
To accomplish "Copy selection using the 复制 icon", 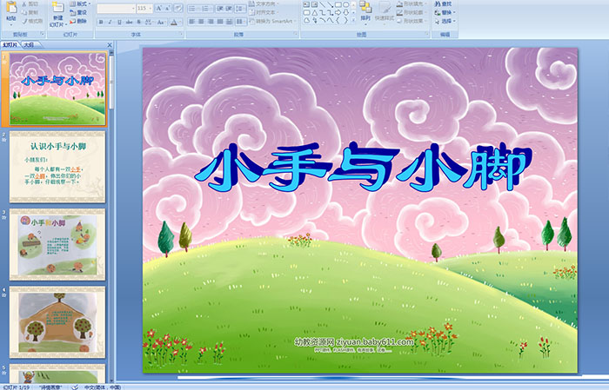I will pos(24,12).
